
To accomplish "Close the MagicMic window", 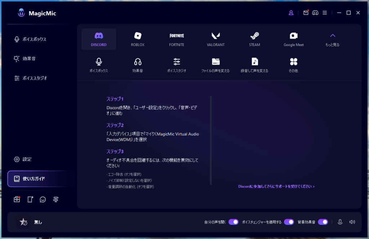I will coord(358,13).
